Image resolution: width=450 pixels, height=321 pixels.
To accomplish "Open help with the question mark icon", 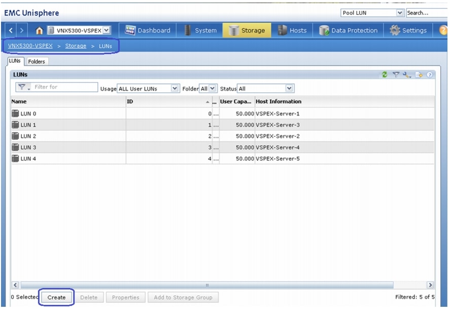I will pyautogui.click(x=429, y=75).
